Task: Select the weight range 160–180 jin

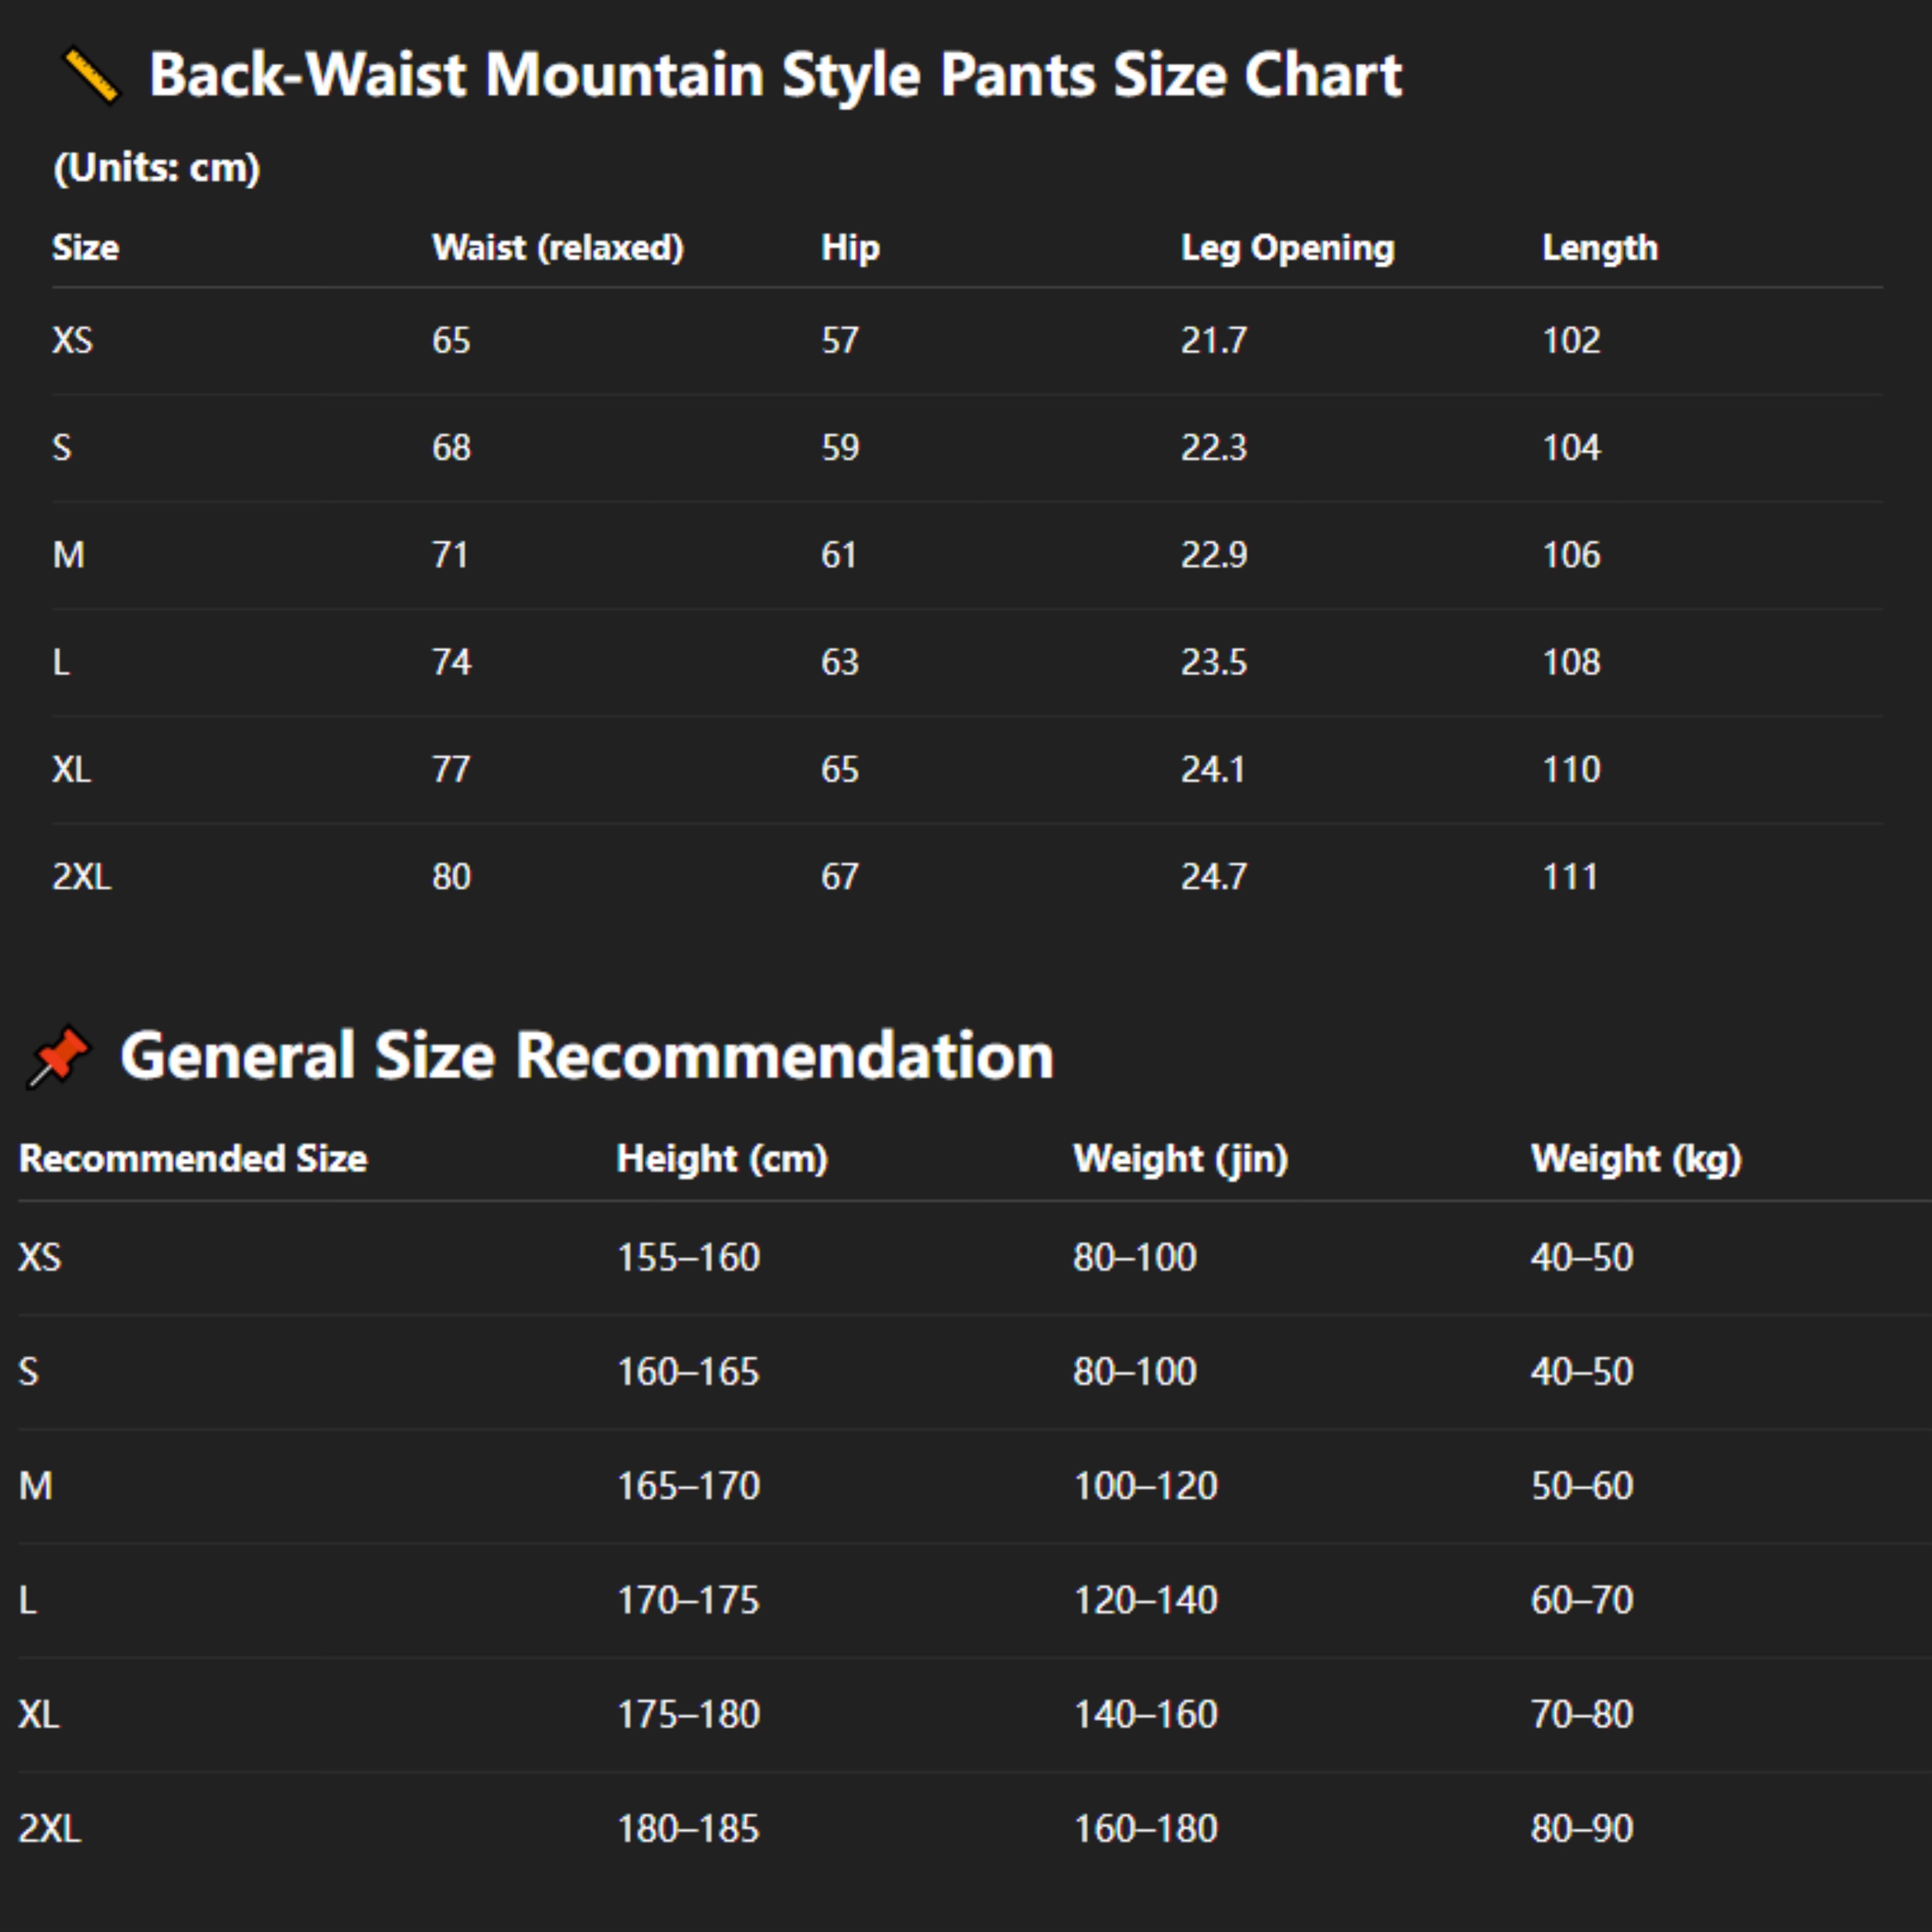Action: pyautogui.click(x=1145, y=1829)
